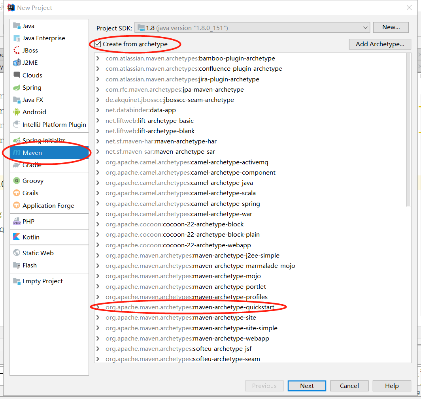Click the Java folder icon in sidebar
Screen dimensions: 421x399
click(x=17, y=26)
